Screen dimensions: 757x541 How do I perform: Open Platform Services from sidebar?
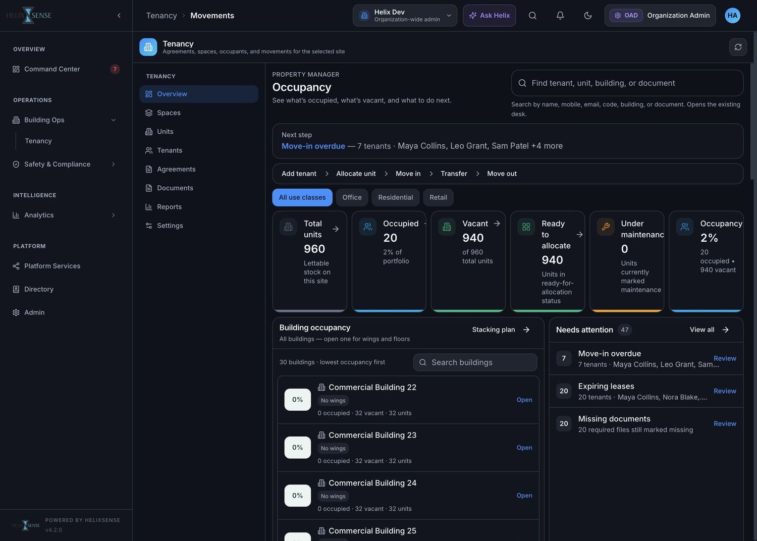click(66, 266)
